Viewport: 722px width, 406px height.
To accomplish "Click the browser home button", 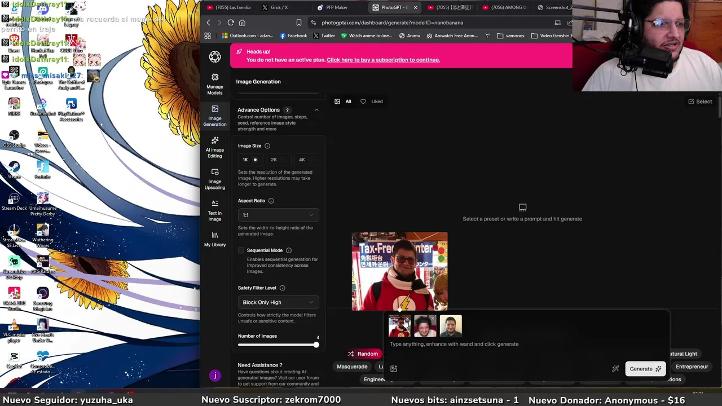I will [242, 23].
